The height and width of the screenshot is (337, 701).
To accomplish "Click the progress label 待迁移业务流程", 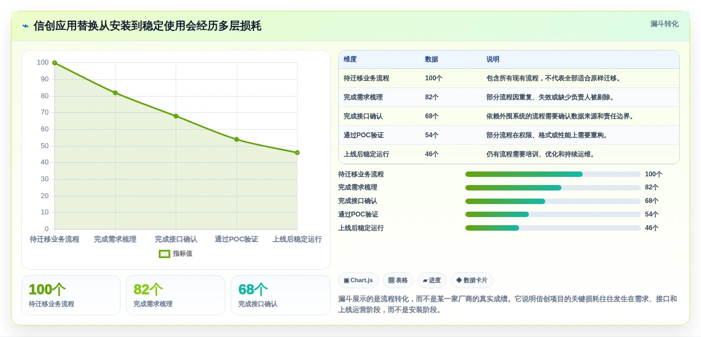I will pyautogui.click(x=361, y=174).
